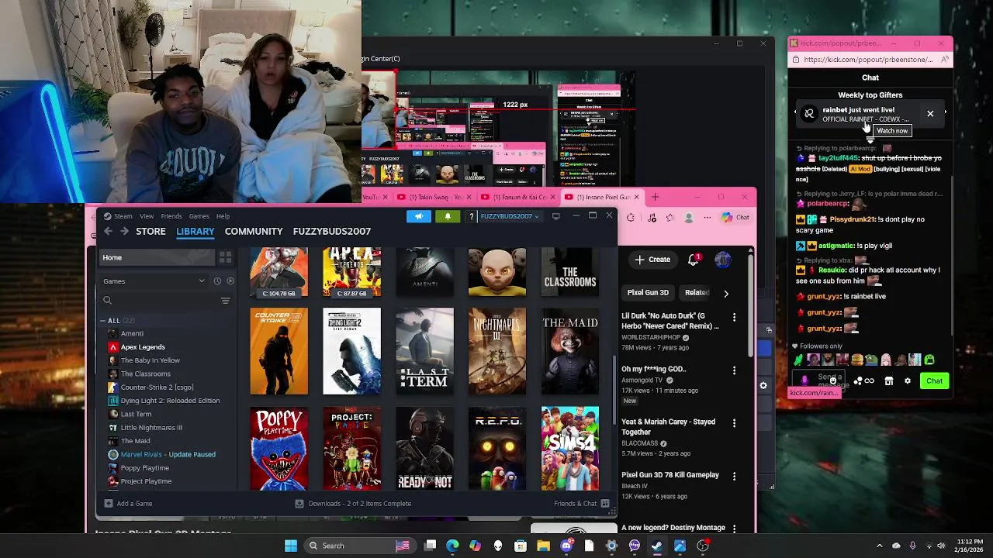Open Poppy Playtime game cover

pos(279,449)
